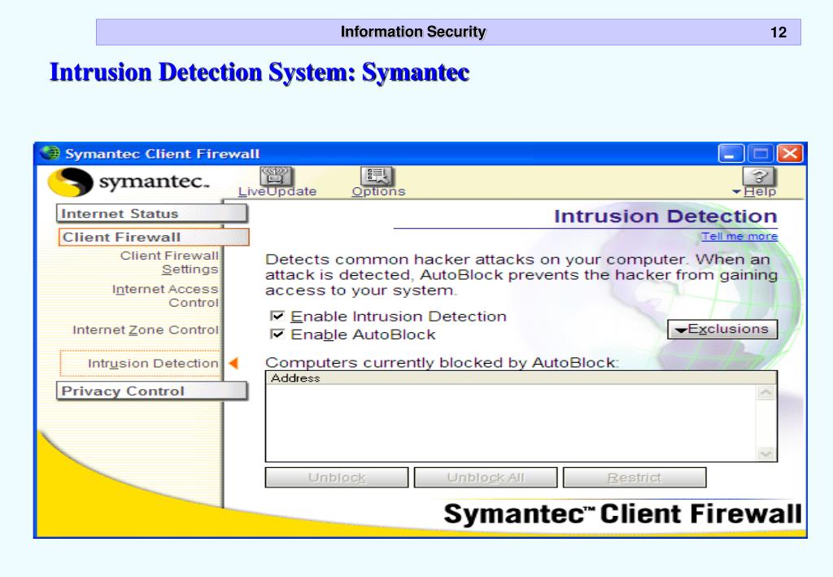Click the Help question mark icon

[x=759, y=177]
